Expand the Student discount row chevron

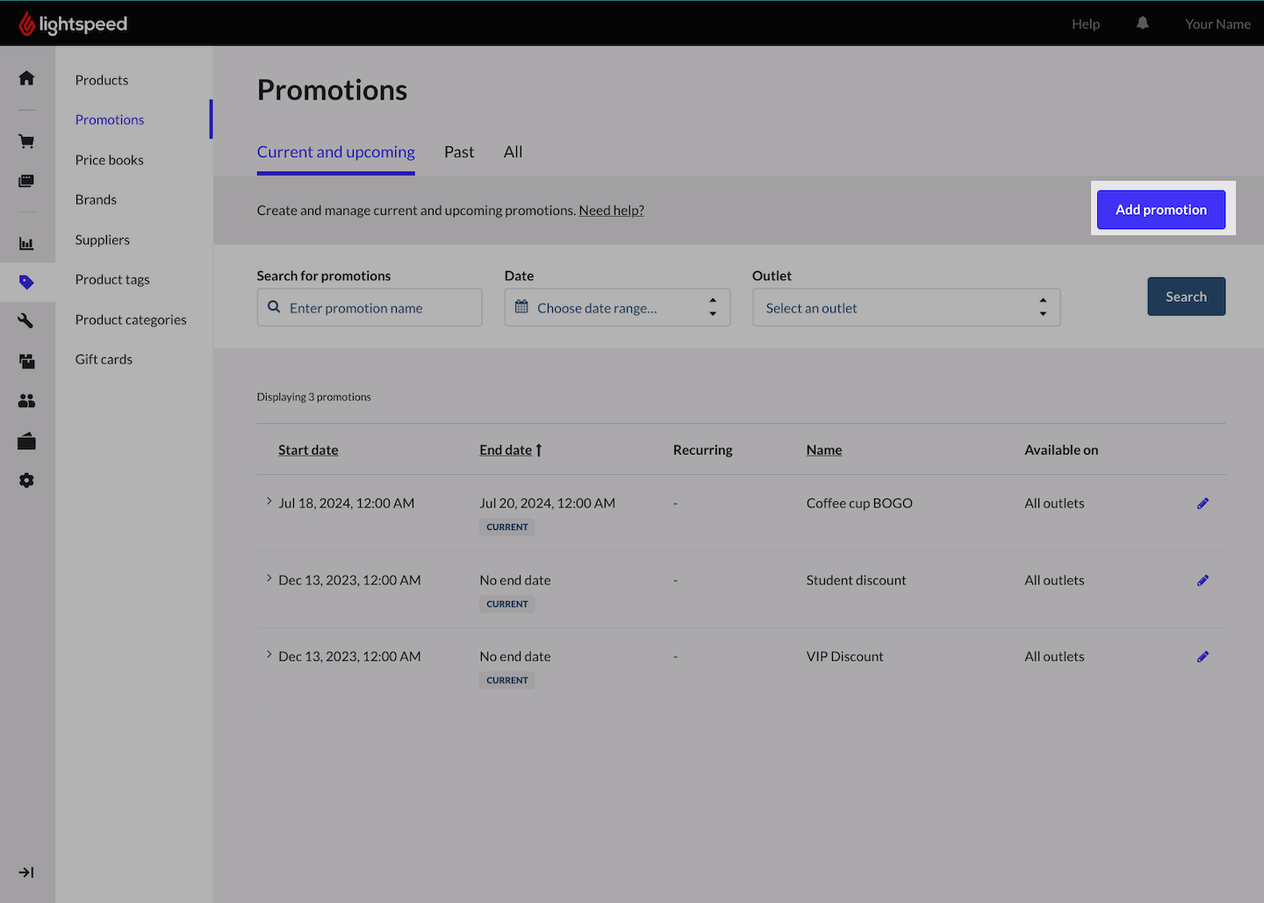pos(269,578)
